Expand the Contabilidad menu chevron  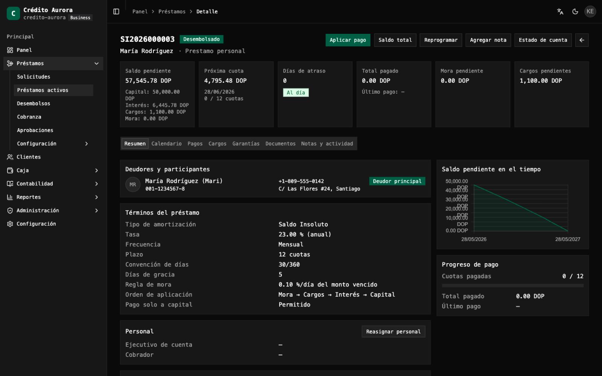coord(97,184)
